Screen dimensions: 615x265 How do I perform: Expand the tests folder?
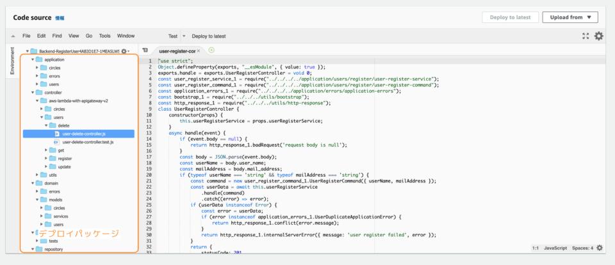(x=37, y=241)
